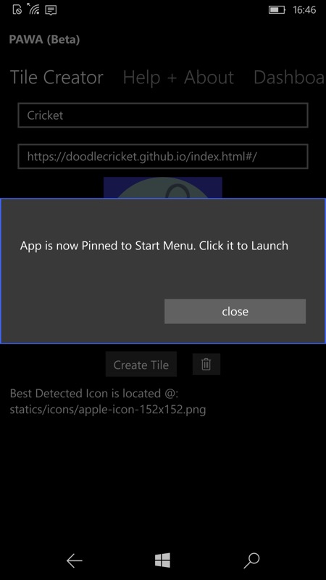Tap the battery status icon
Viewport: 326px width, 580px height.
point(277,9)
